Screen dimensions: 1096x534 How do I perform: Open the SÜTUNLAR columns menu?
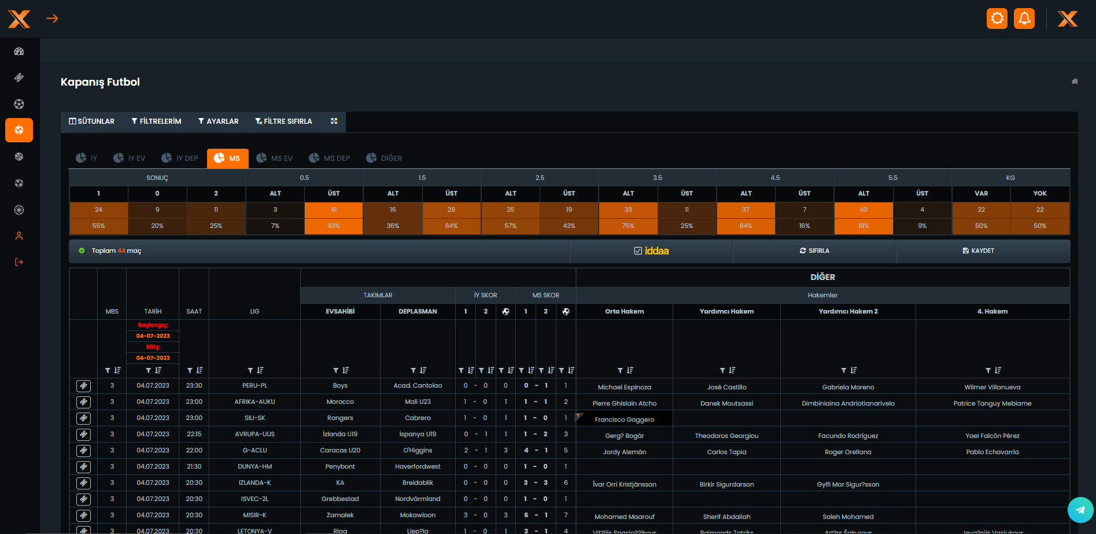91,121
